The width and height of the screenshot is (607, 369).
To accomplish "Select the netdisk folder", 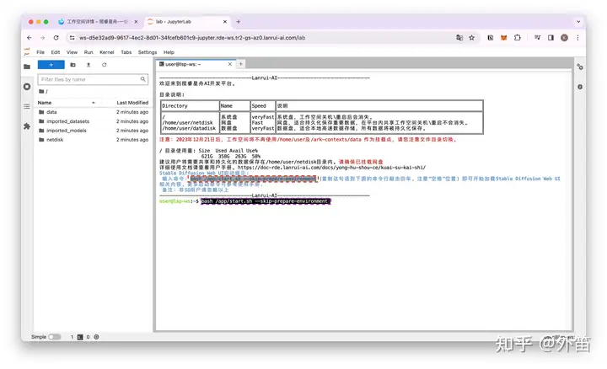I will click(94, 140).
